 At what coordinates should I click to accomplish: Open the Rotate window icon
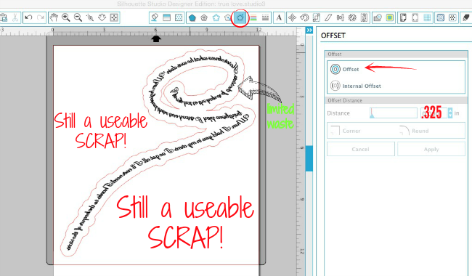pos(304,17)
